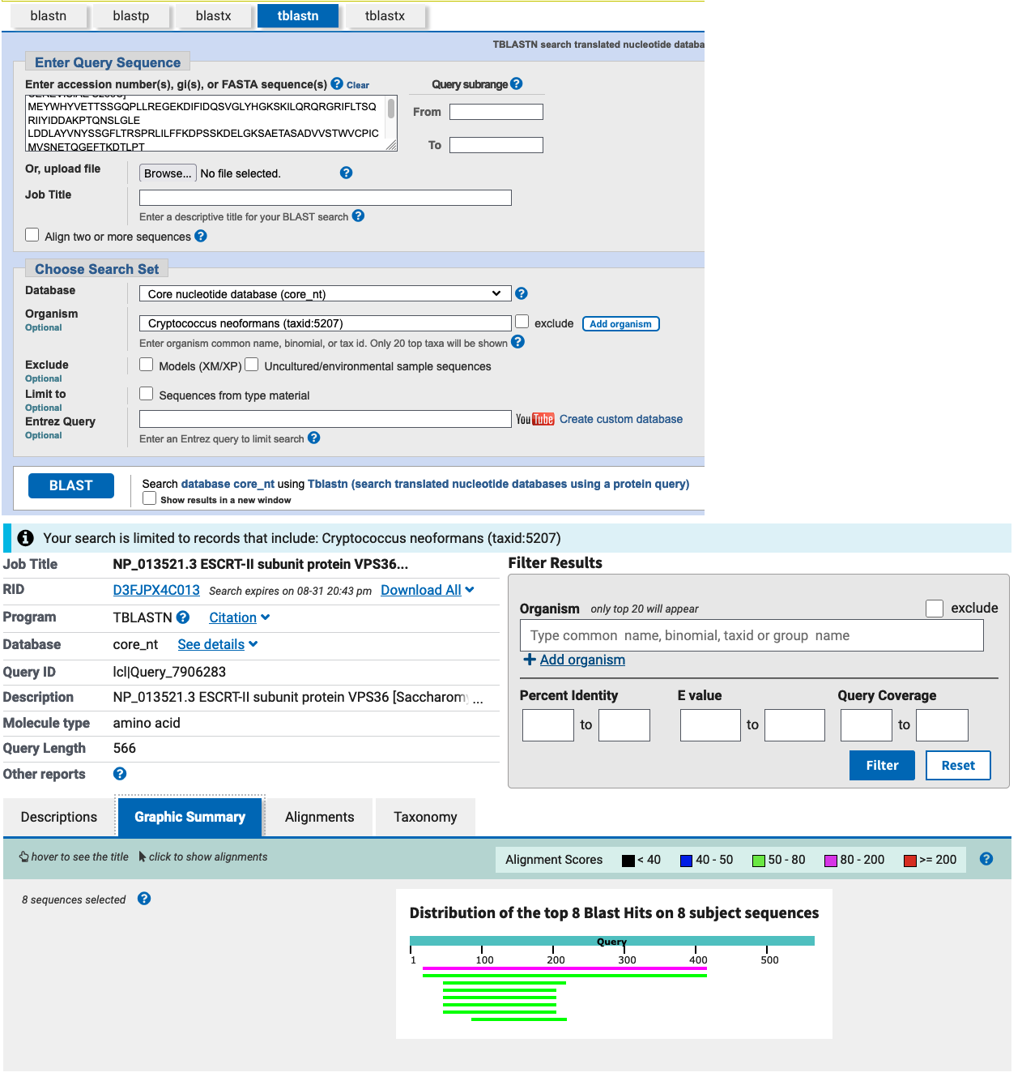This screenshot has height=1081, width=1022.
Task: Expand the Download All menu
Action: coord(428,590)
